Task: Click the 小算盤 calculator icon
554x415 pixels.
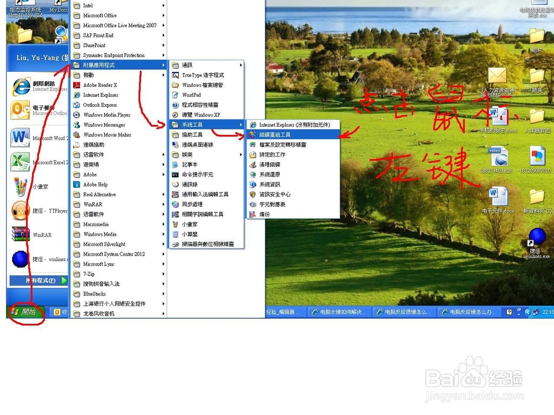Action: (175, 234)
